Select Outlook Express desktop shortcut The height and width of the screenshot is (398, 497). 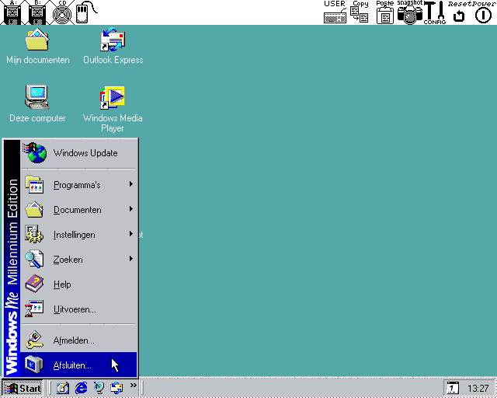(113, 47)
